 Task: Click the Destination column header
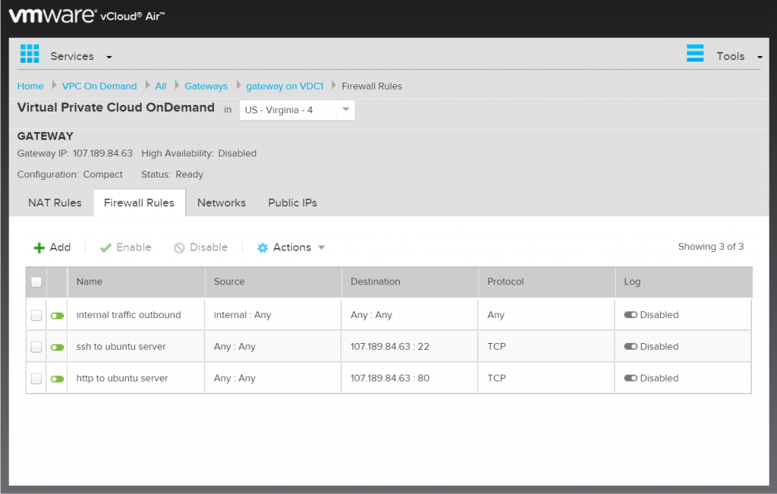(410, 282)
